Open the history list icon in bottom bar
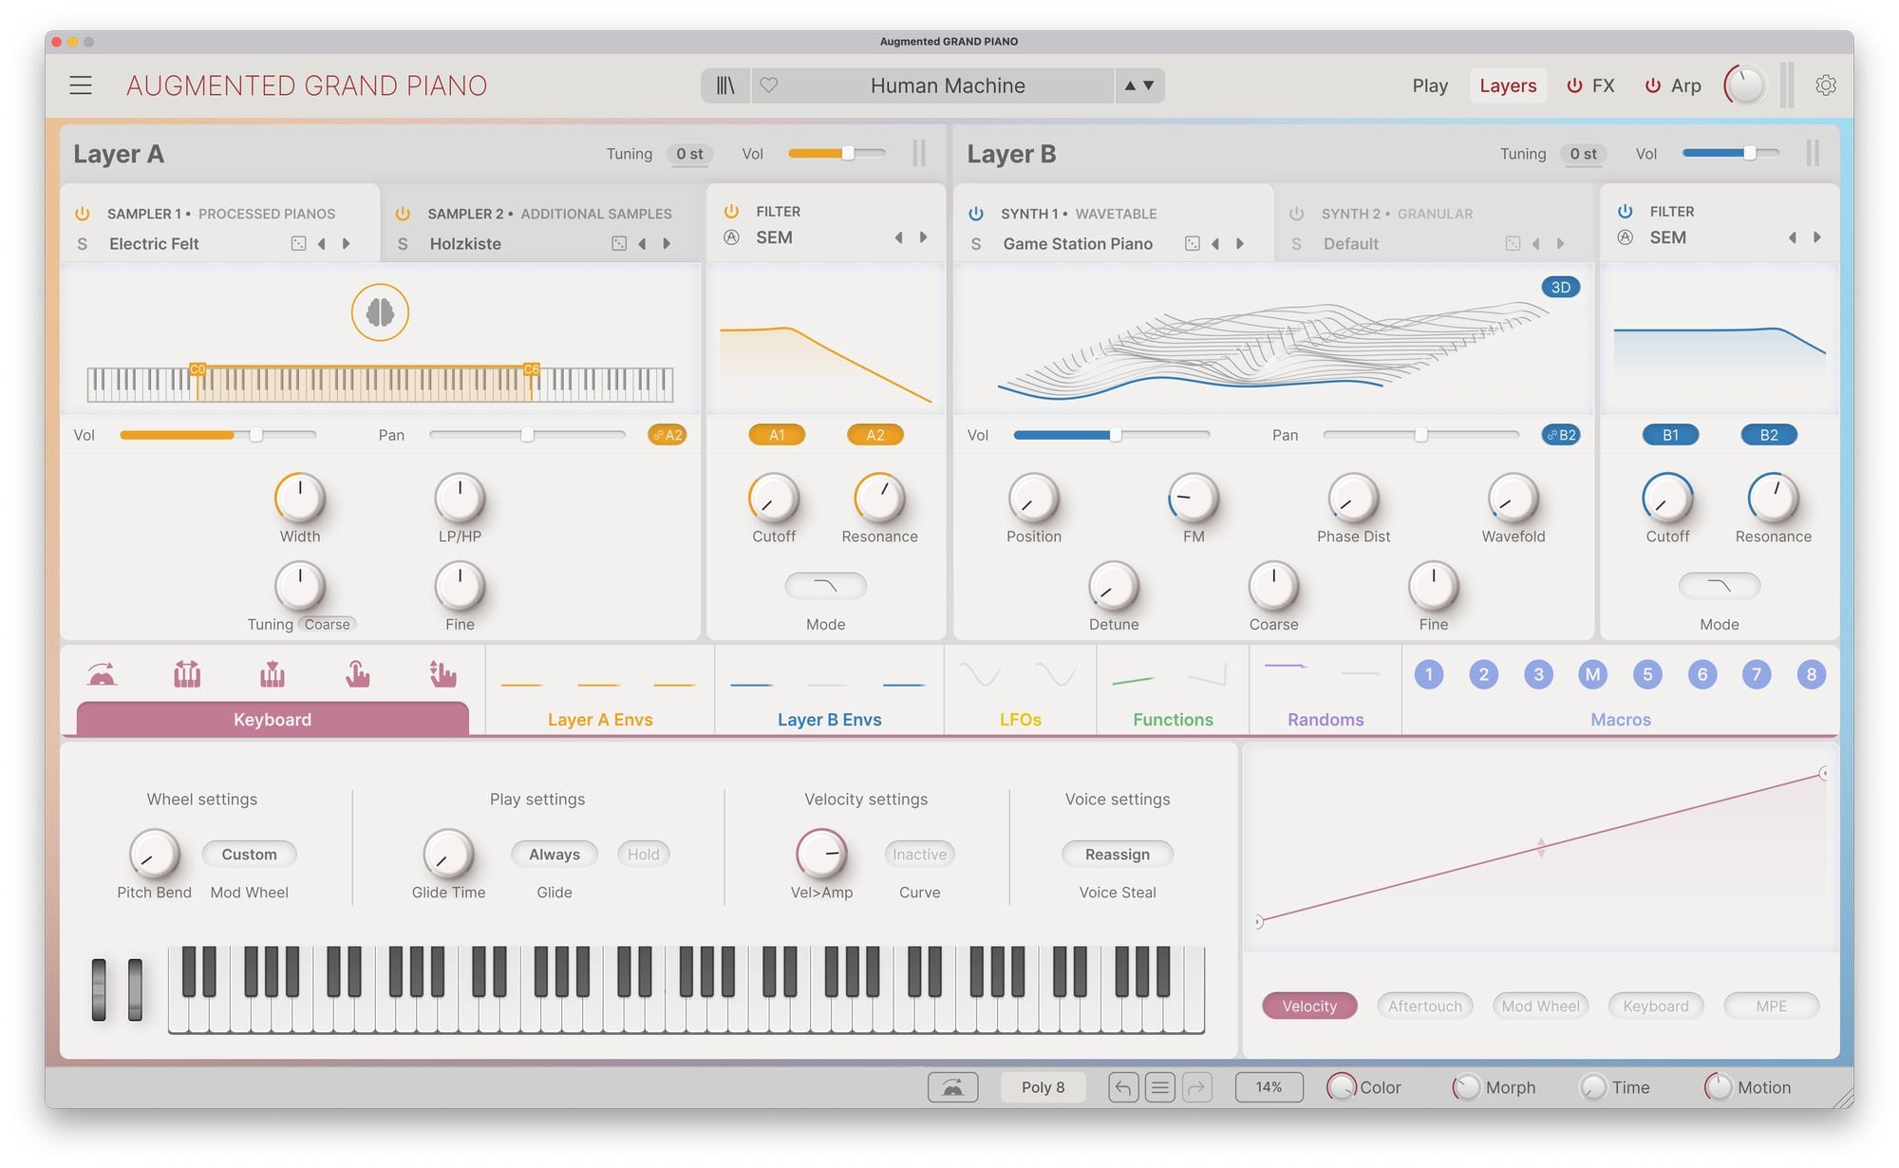 pos(1159,1087)
